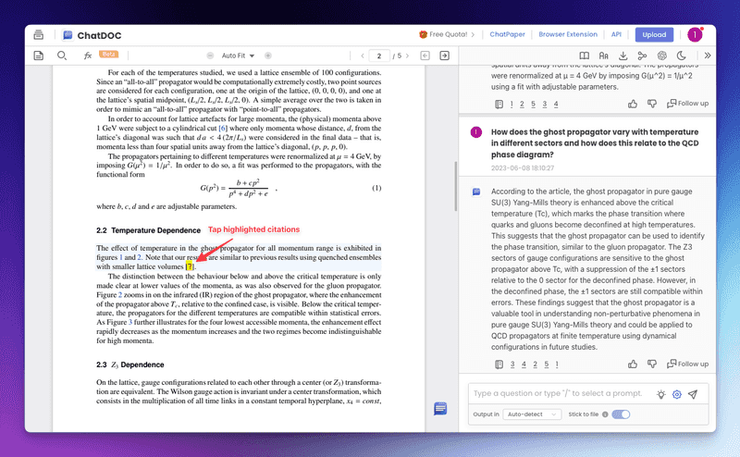
Task: Click Follow up on ghost propagator answer
Action: (x=687, y=364)
